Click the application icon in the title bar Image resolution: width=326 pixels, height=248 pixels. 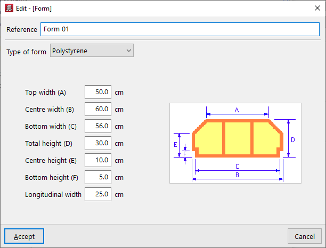click(9, 9)
